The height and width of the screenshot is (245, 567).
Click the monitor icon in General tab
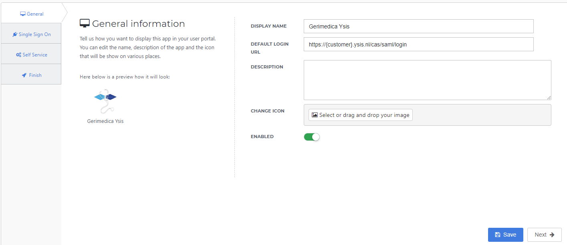click(x=23, y=14)
